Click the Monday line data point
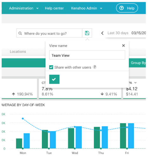This screenshot has width=150, height=157. pos(23,118)
